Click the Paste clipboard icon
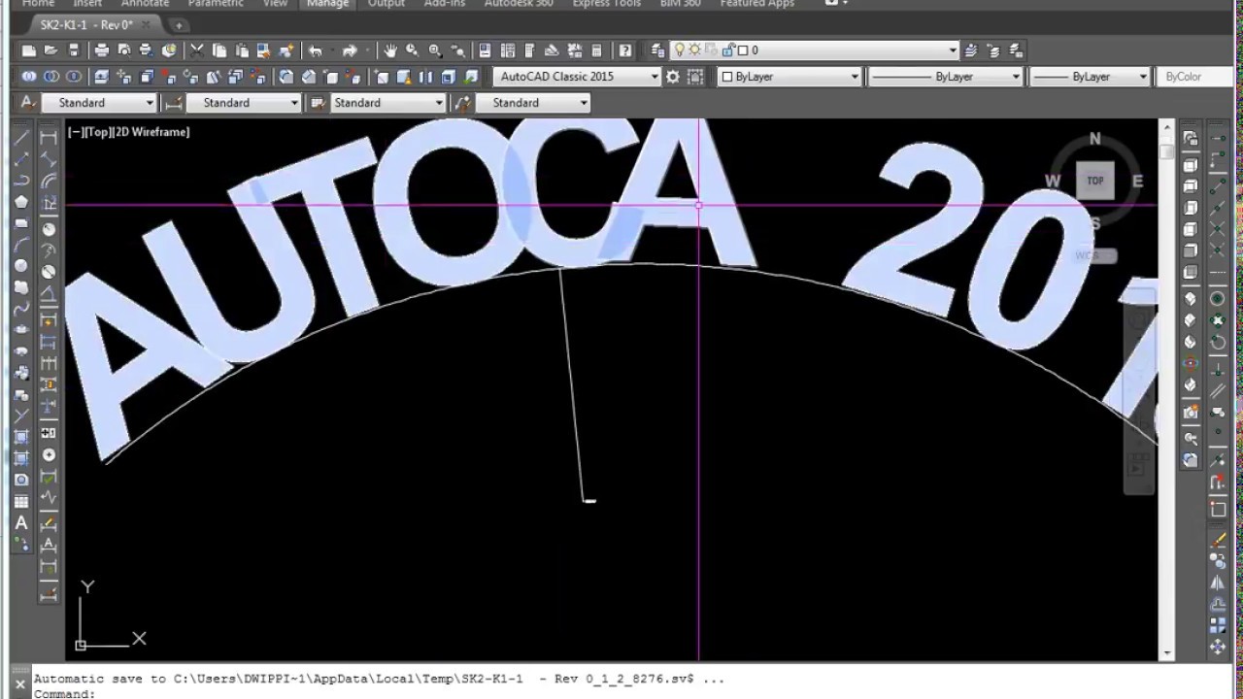Screen dimensions: 1243x699 (x=241, y=50)
